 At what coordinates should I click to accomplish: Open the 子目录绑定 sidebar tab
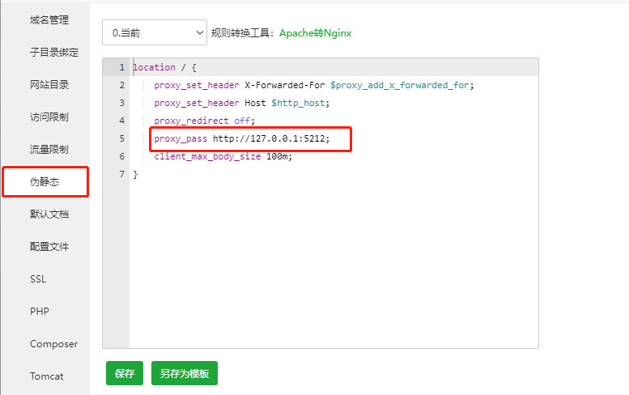pos(53,52)
